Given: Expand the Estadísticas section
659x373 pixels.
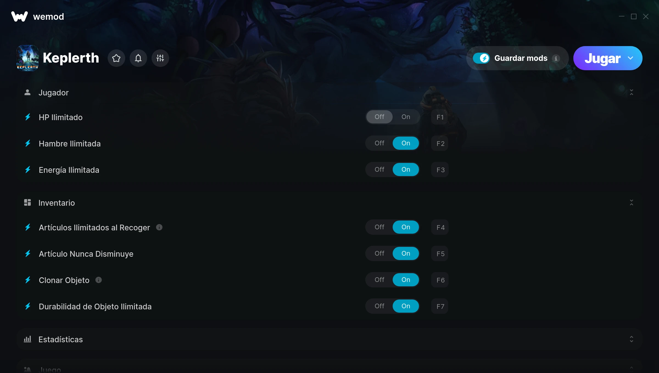Looking at the screenshot, I should (x=632, y=339).
